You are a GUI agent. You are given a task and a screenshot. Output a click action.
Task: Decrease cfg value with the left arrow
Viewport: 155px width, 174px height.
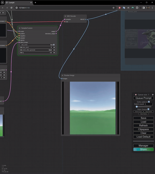pos(21,53)
